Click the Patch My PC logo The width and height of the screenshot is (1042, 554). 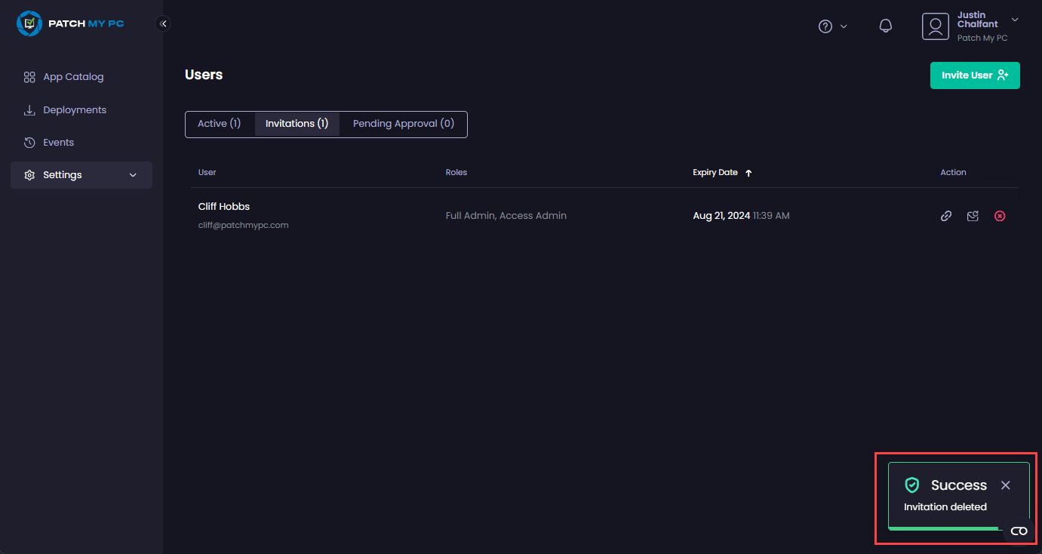(x=70, y=23)
